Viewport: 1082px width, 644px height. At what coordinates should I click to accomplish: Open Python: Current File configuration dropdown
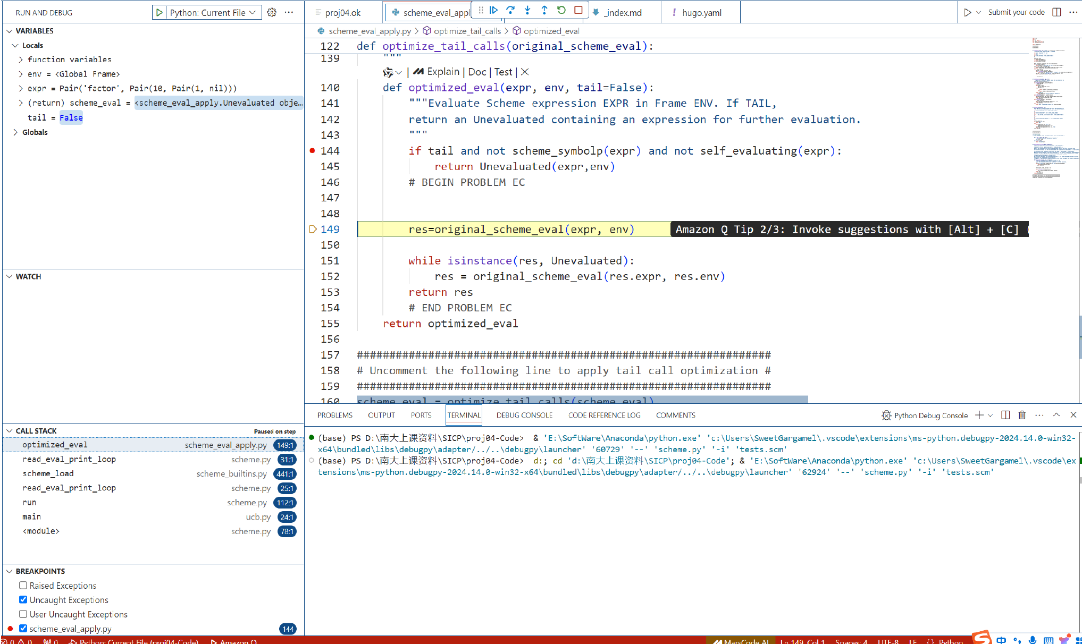213,12
